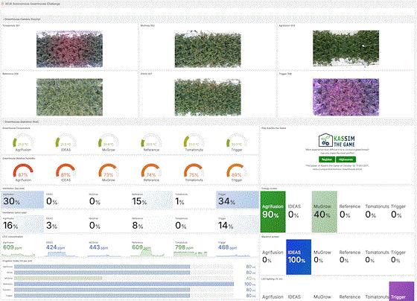
Task: Collapse the Greenhouse Statistics (live) row
Action: tap(21, 121)
